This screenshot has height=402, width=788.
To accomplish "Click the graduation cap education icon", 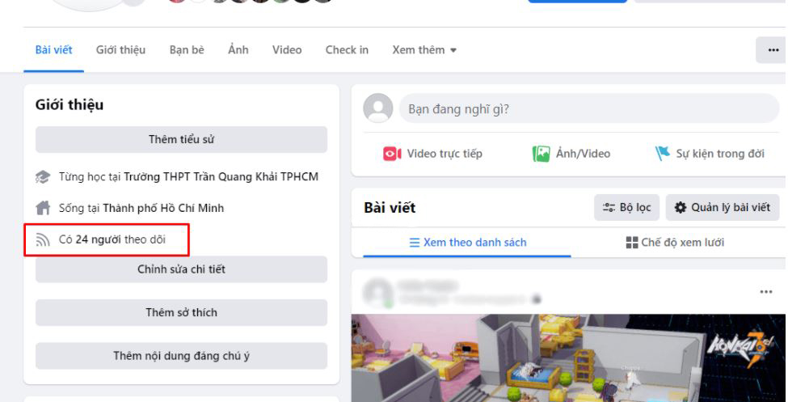I will pos(43,177).
